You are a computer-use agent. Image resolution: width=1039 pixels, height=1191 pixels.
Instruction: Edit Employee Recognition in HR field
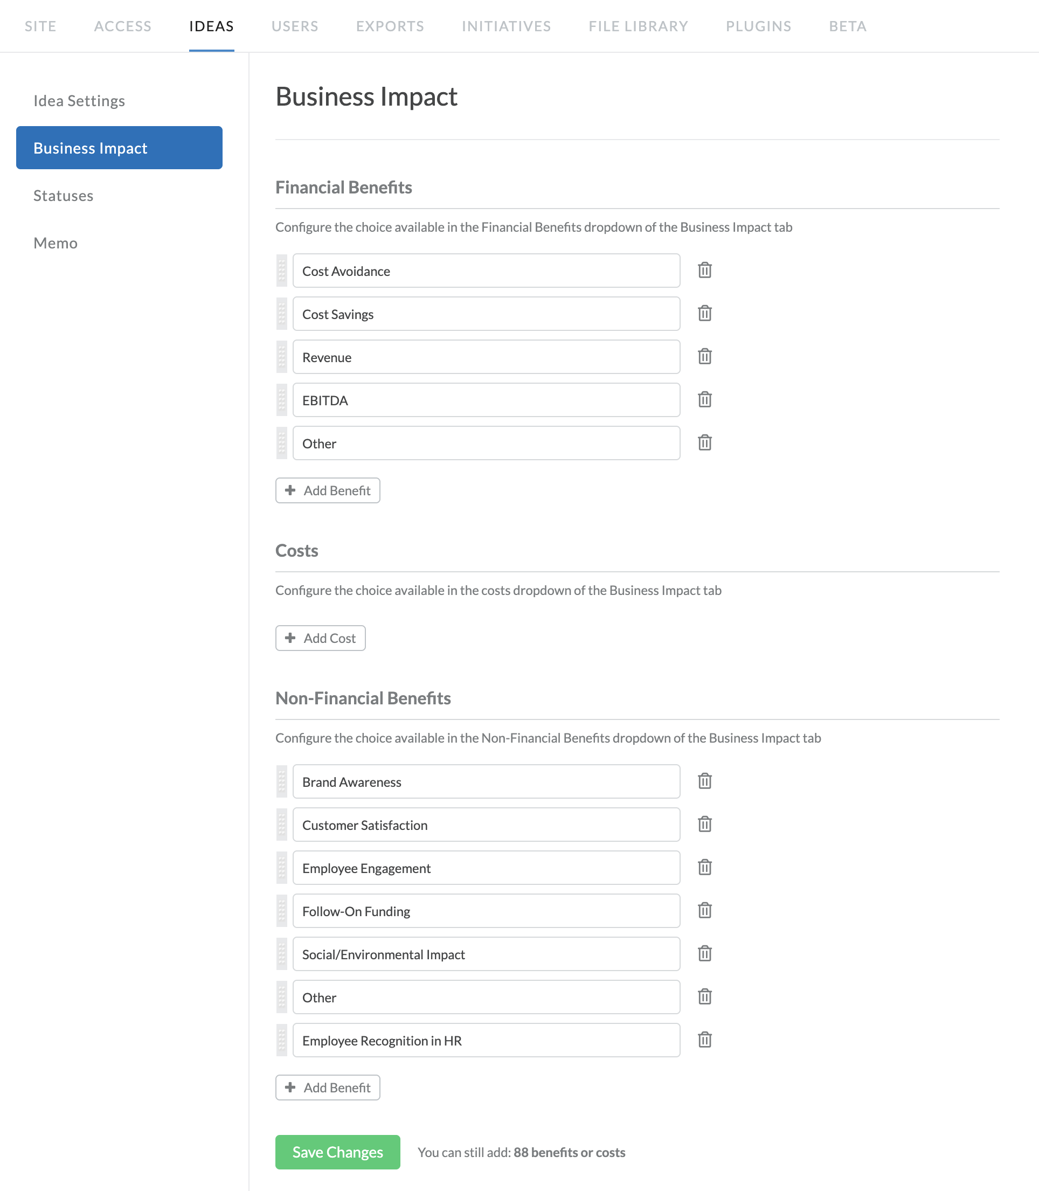[487, 1041]
